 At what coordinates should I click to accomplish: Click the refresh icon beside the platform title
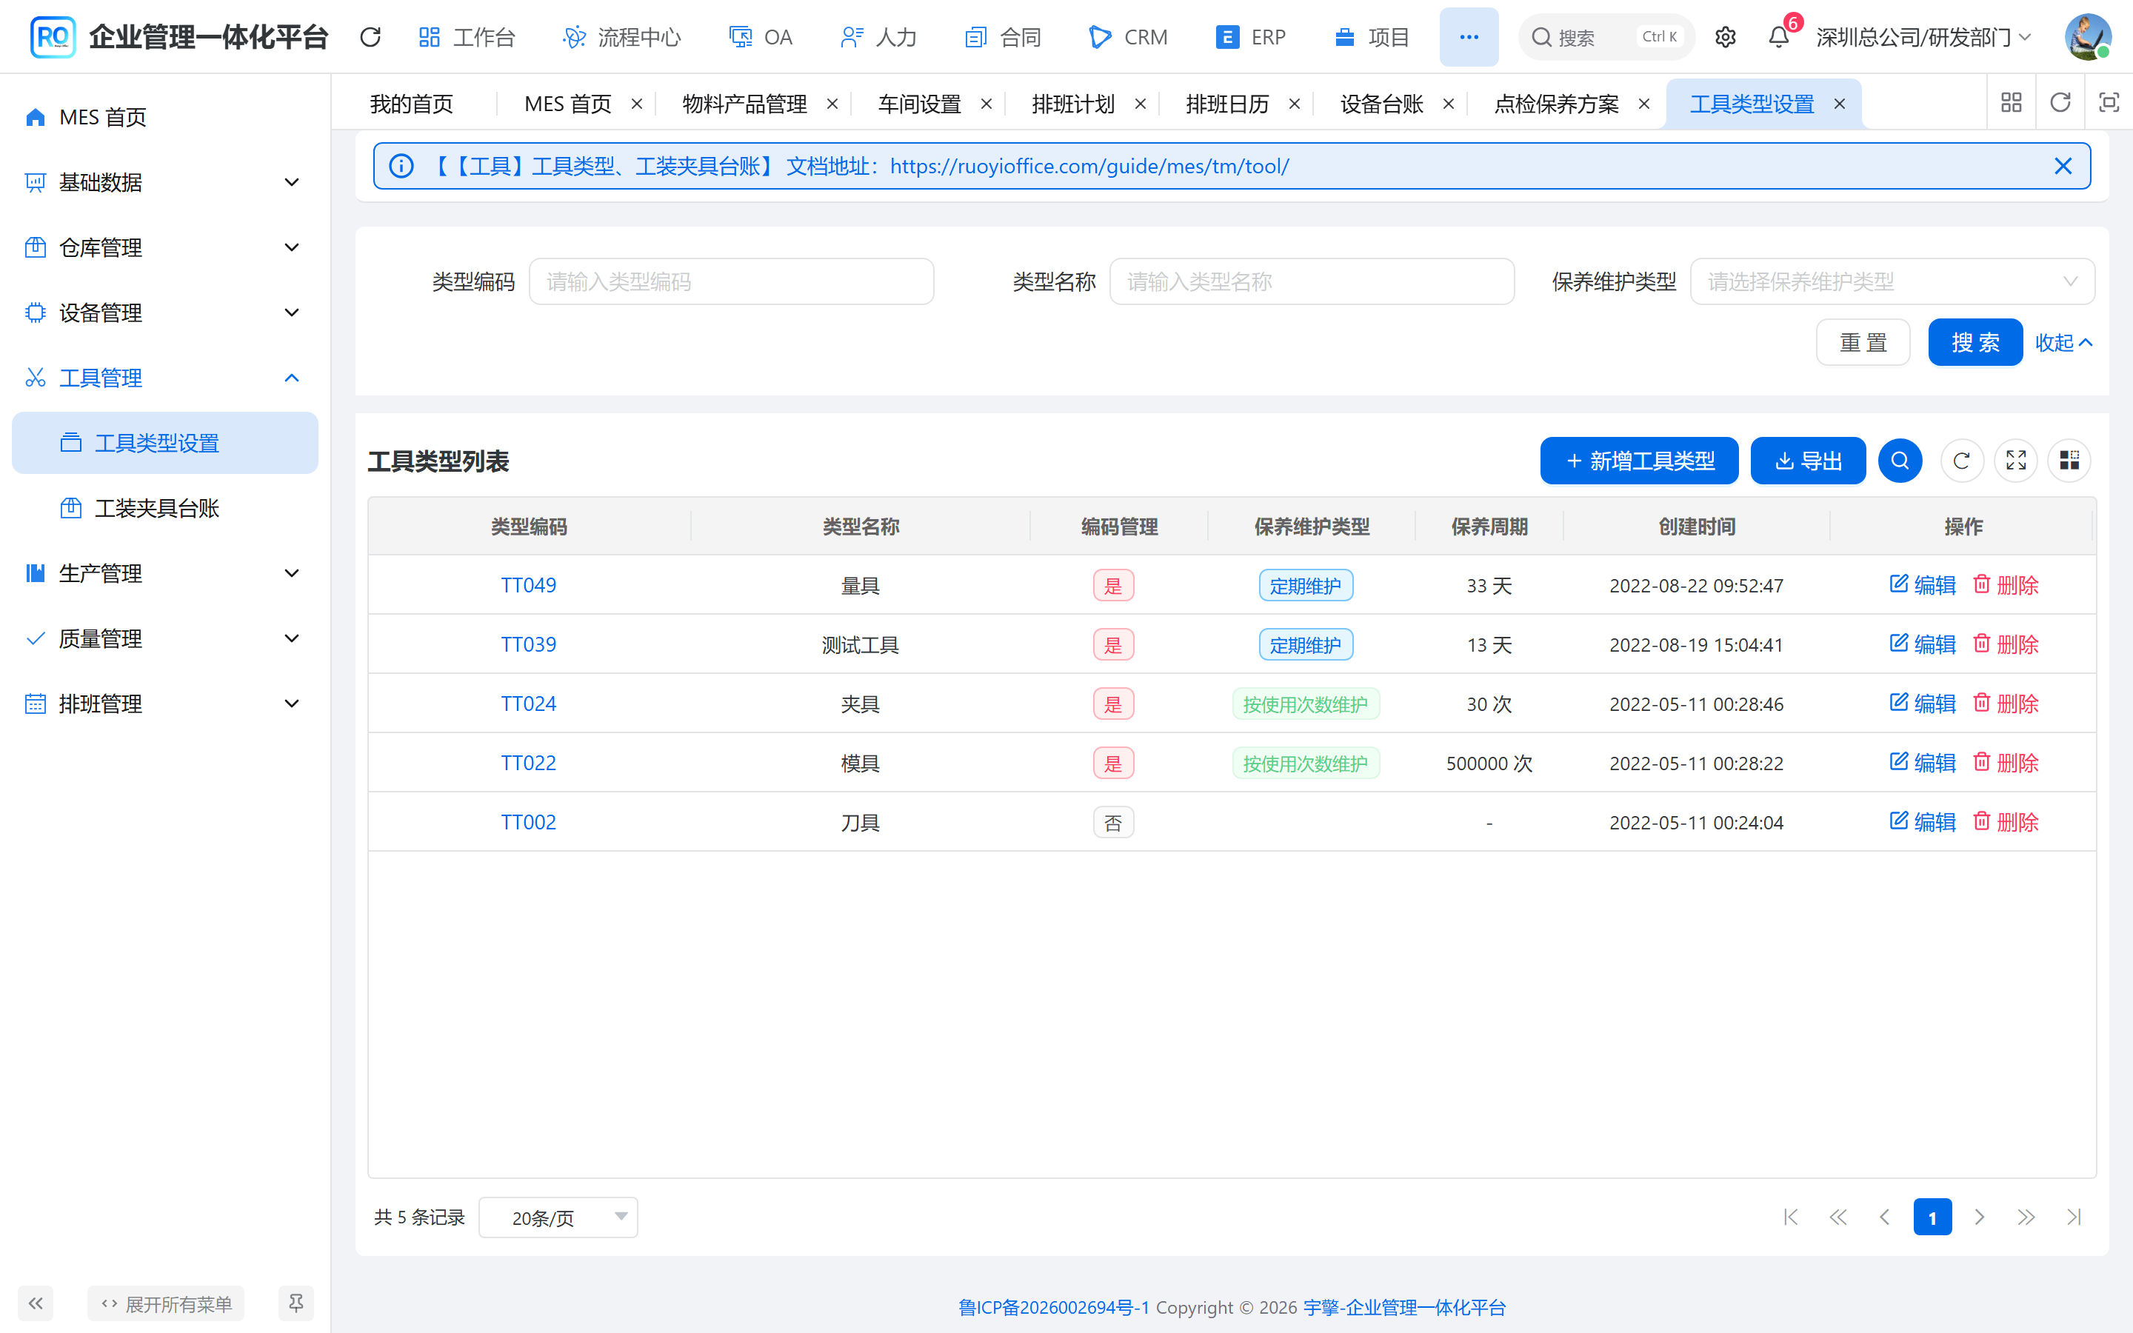tap(370, 37)
